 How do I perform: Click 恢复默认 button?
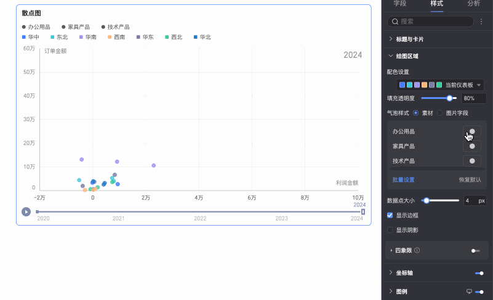(x=470, y=180)
